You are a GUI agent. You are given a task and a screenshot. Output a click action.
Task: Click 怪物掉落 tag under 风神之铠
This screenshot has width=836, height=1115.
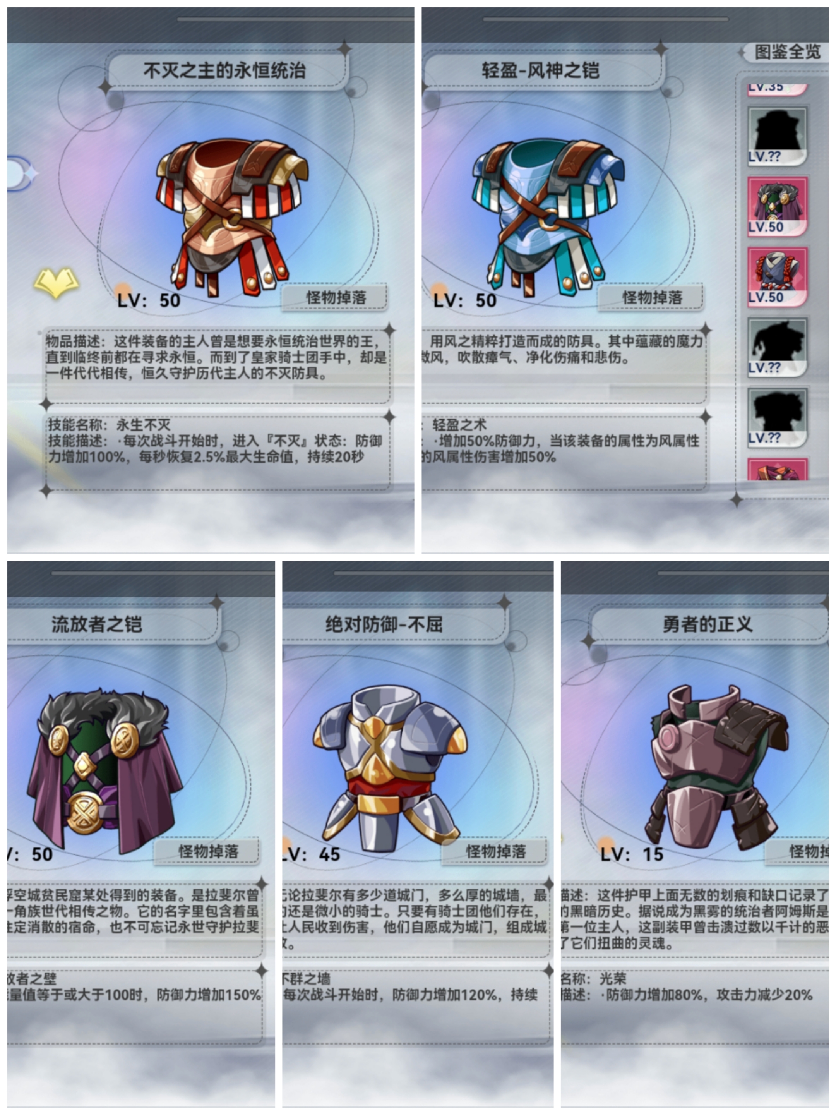tap(651, 297)
